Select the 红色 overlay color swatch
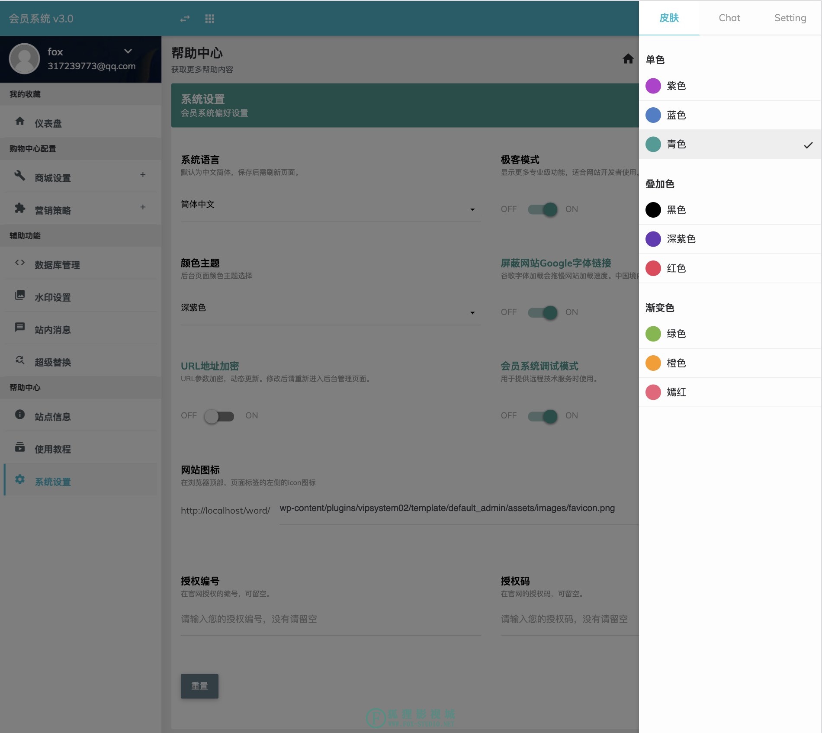The width and height of the screenshot is (822, 733). pos(653,268)
